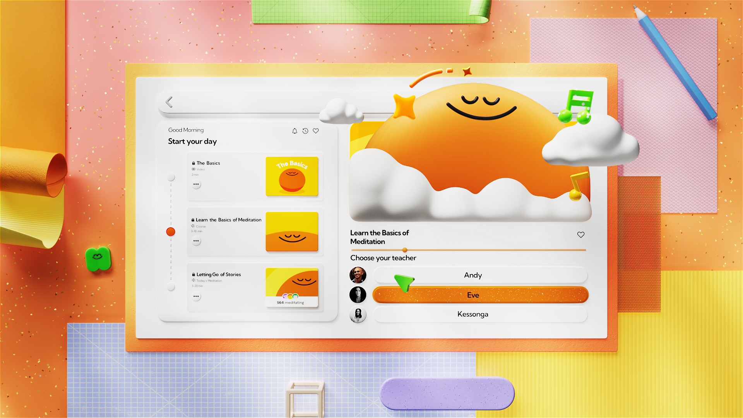Open more options for The Basics
743x418 pixels.
pyautogui.click(x=196, y=185)
